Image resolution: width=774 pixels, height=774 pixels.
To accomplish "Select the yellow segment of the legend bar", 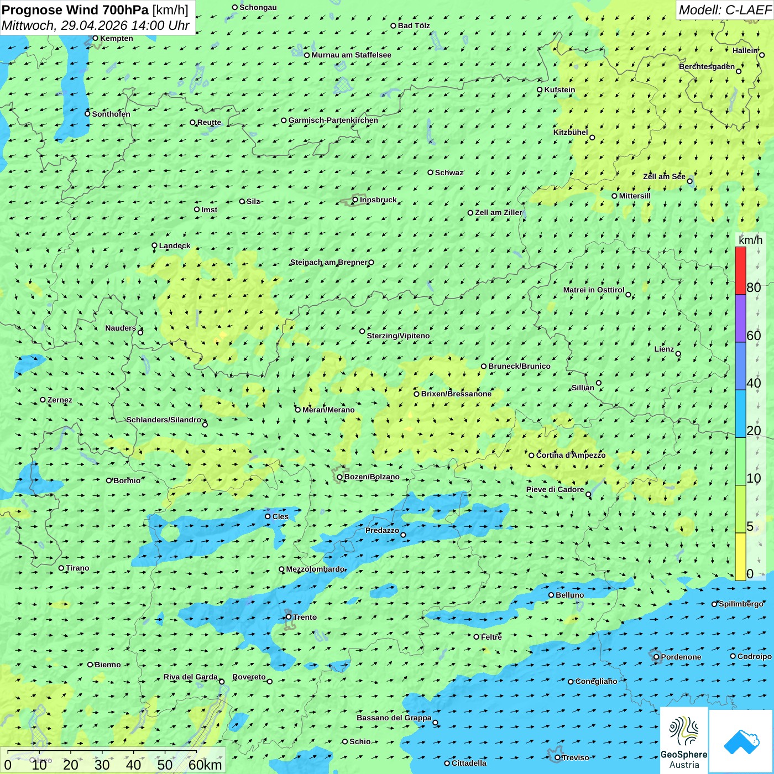I will 740,556.
